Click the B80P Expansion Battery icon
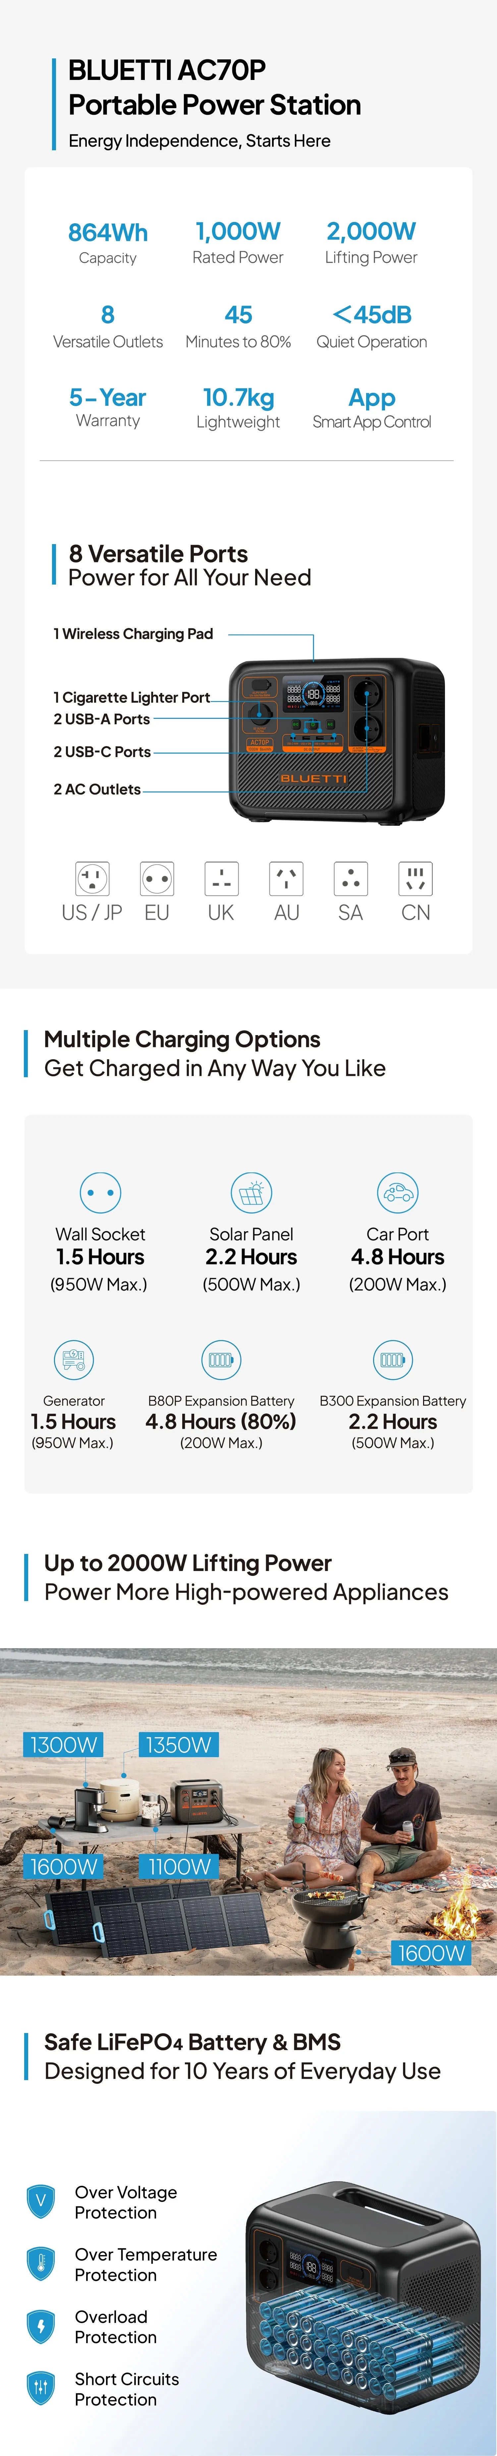Screen dimensions: 497x2456 221,1360
